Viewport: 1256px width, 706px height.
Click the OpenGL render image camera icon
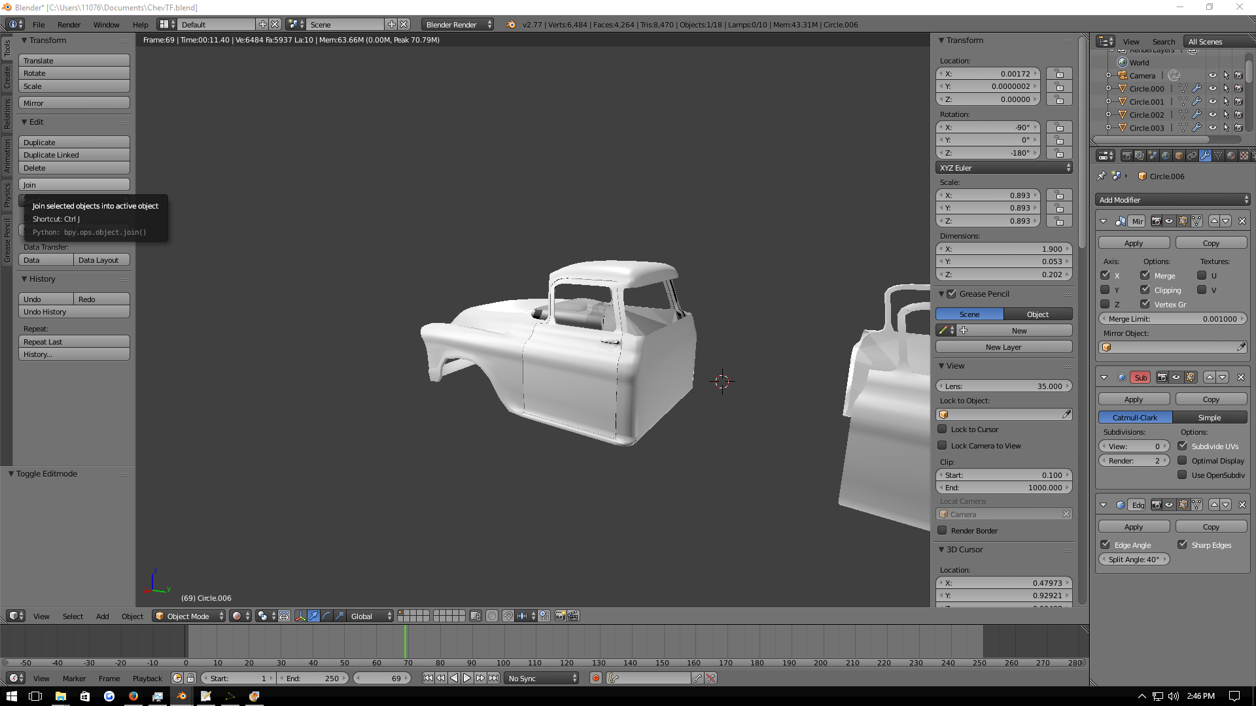(x=560, y=616)
